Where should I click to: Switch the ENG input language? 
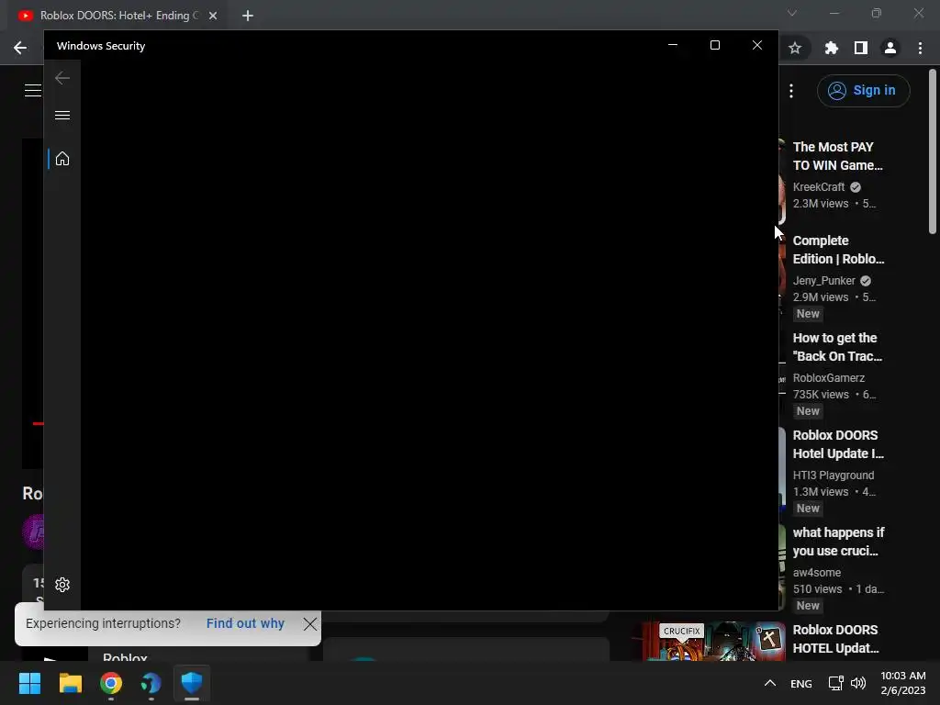click(x=800, y=683)
